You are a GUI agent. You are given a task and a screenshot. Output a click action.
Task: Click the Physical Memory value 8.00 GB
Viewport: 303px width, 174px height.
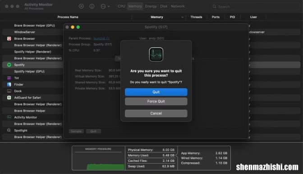click(168, 150)
